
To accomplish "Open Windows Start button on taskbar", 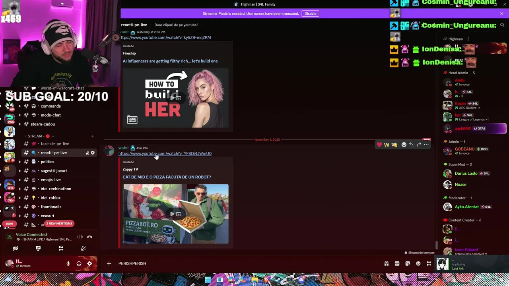I will pos(208,280).
